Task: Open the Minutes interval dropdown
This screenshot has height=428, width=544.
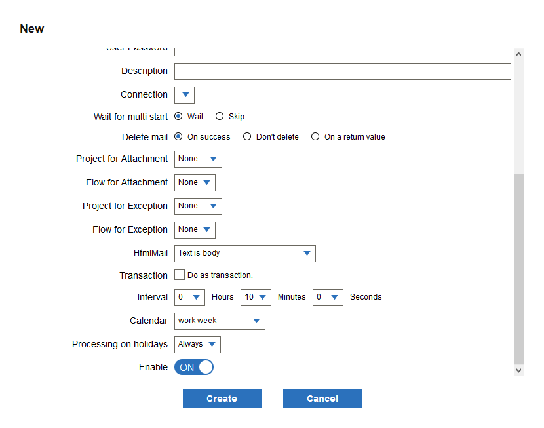Action: click(256, 297)
